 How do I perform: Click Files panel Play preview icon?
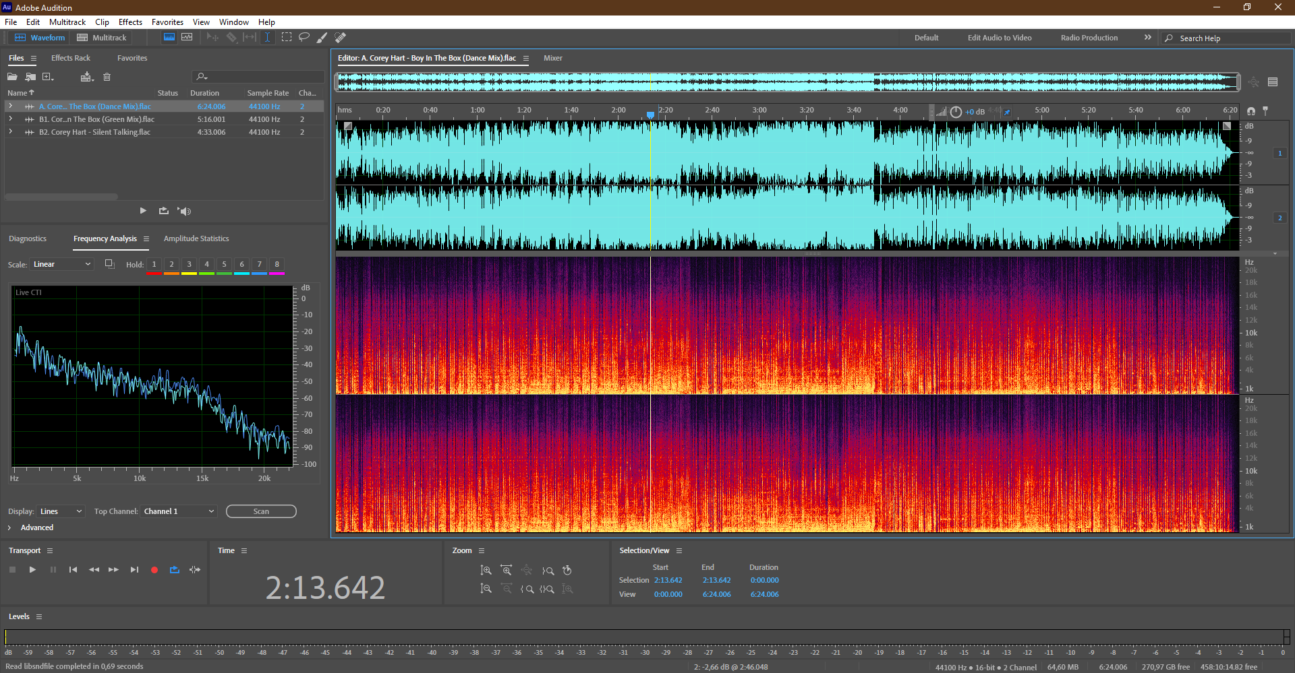pos(143,211)
